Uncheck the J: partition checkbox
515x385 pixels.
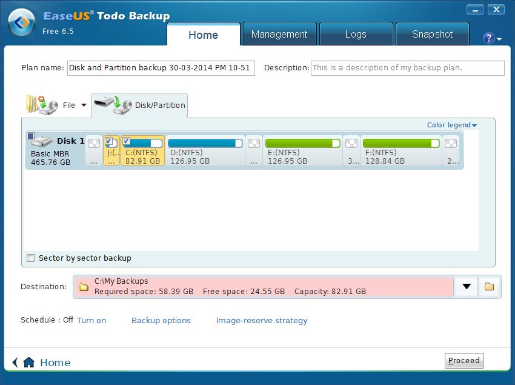coord(108,141)
